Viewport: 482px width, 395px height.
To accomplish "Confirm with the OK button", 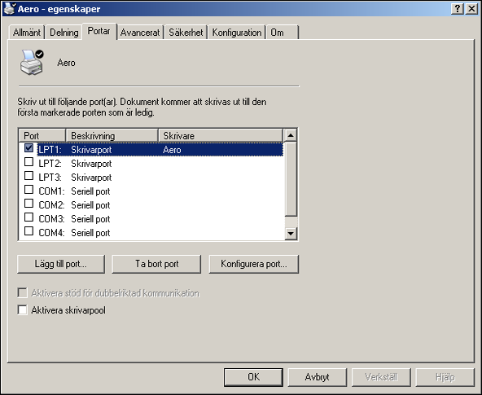I will tap(253, 377).
